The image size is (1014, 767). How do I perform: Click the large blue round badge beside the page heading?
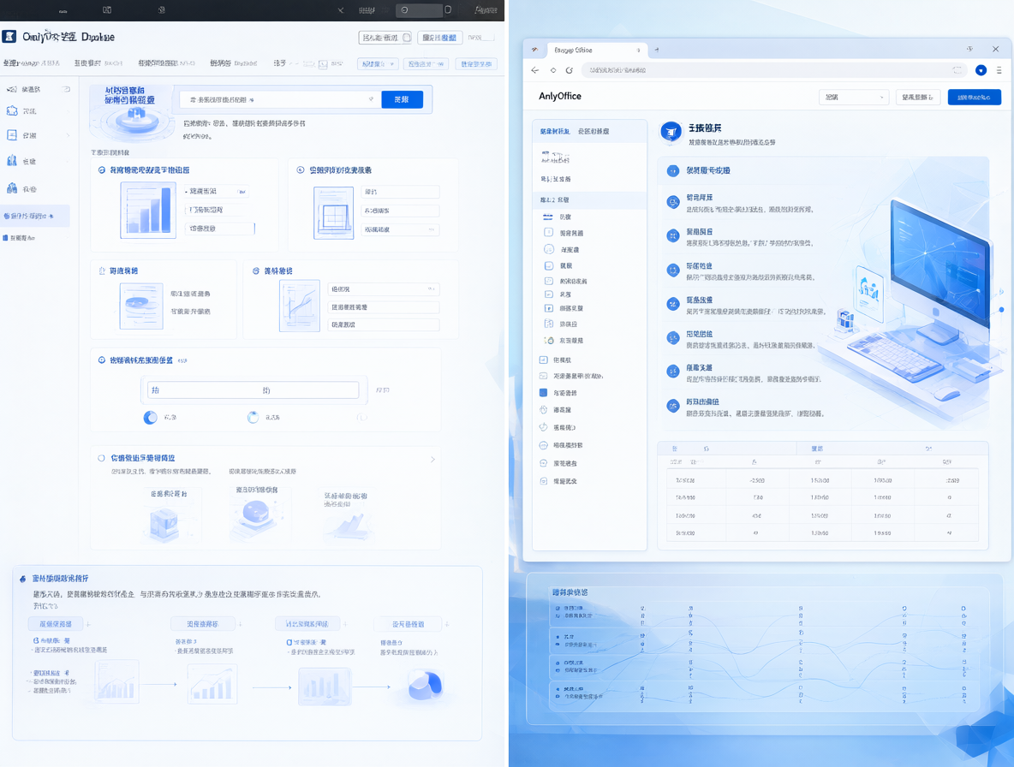671,132
